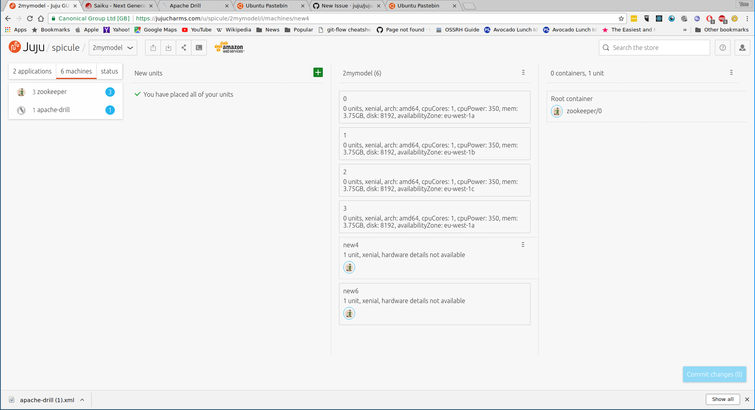Screen dimensions: 755x410
Task: Click zookeeper/0 unit icon in Root container
Action: tap(557, 111)
